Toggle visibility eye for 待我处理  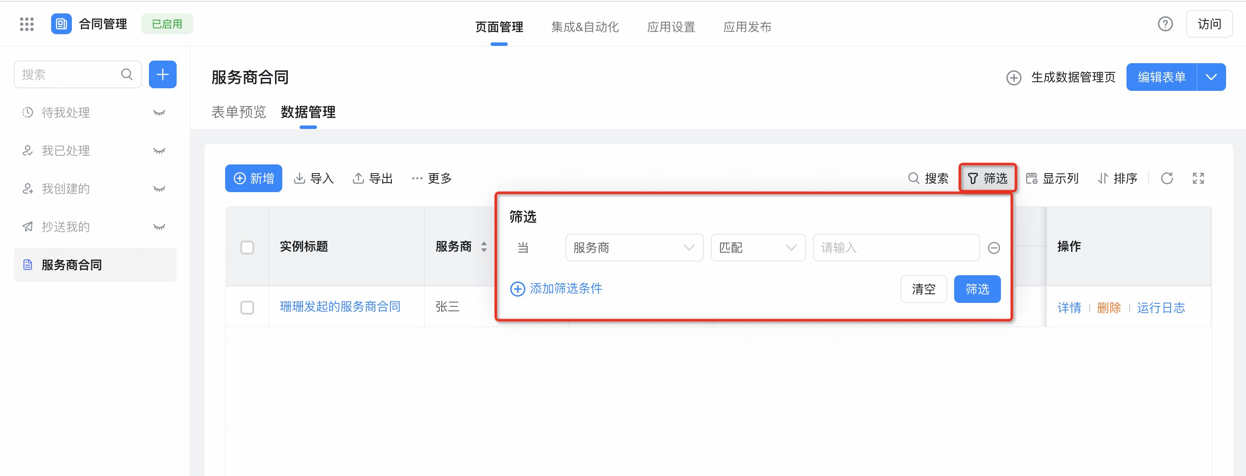tap(159, 113)
